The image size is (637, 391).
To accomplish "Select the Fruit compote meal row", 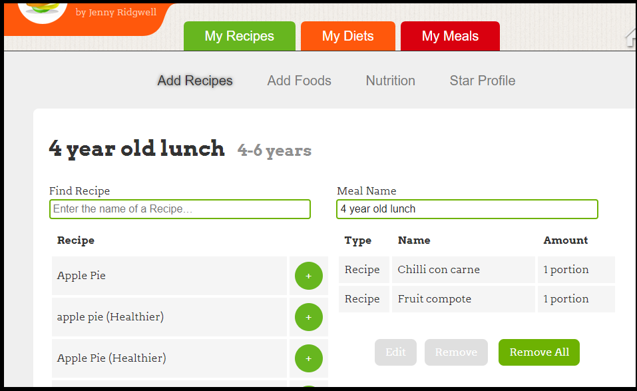I will (x=463, y=298).
